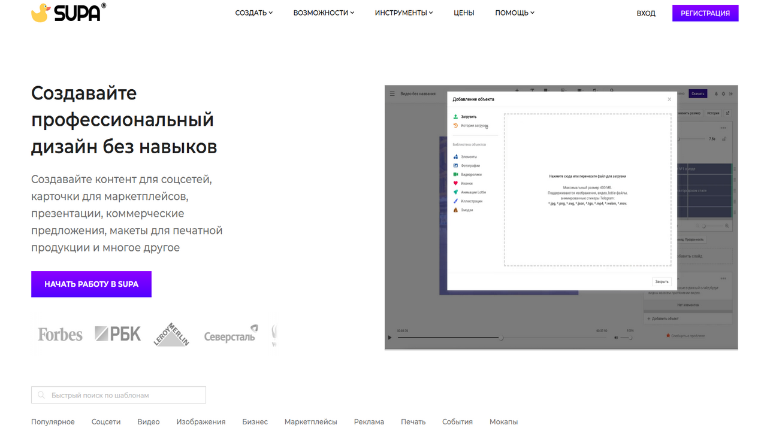Click НАЧАТЬ РАБОТУ В SUPA
The image size is (767, 431).
91,284
